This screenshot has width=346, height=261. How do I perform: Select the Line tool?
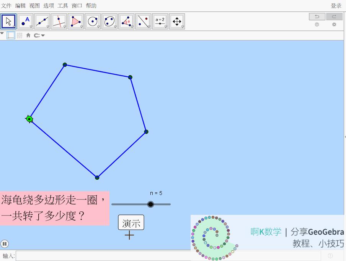tap(42, 21)
